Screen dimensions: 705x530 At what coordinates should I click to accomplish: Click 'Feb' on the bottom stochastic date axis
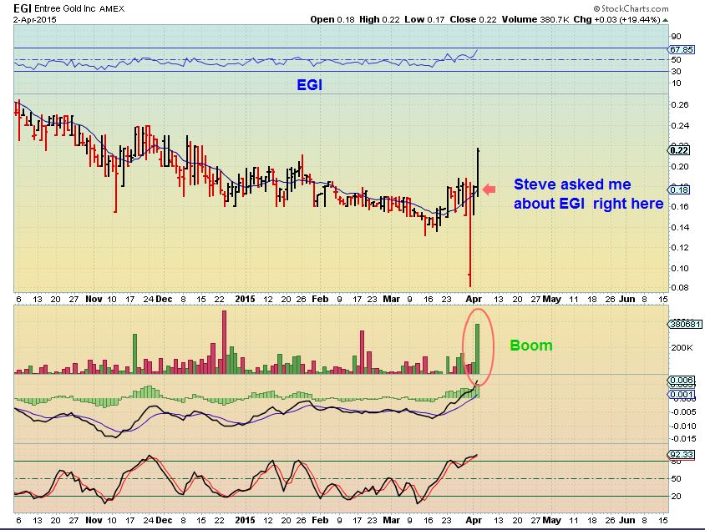click(320, 520)
